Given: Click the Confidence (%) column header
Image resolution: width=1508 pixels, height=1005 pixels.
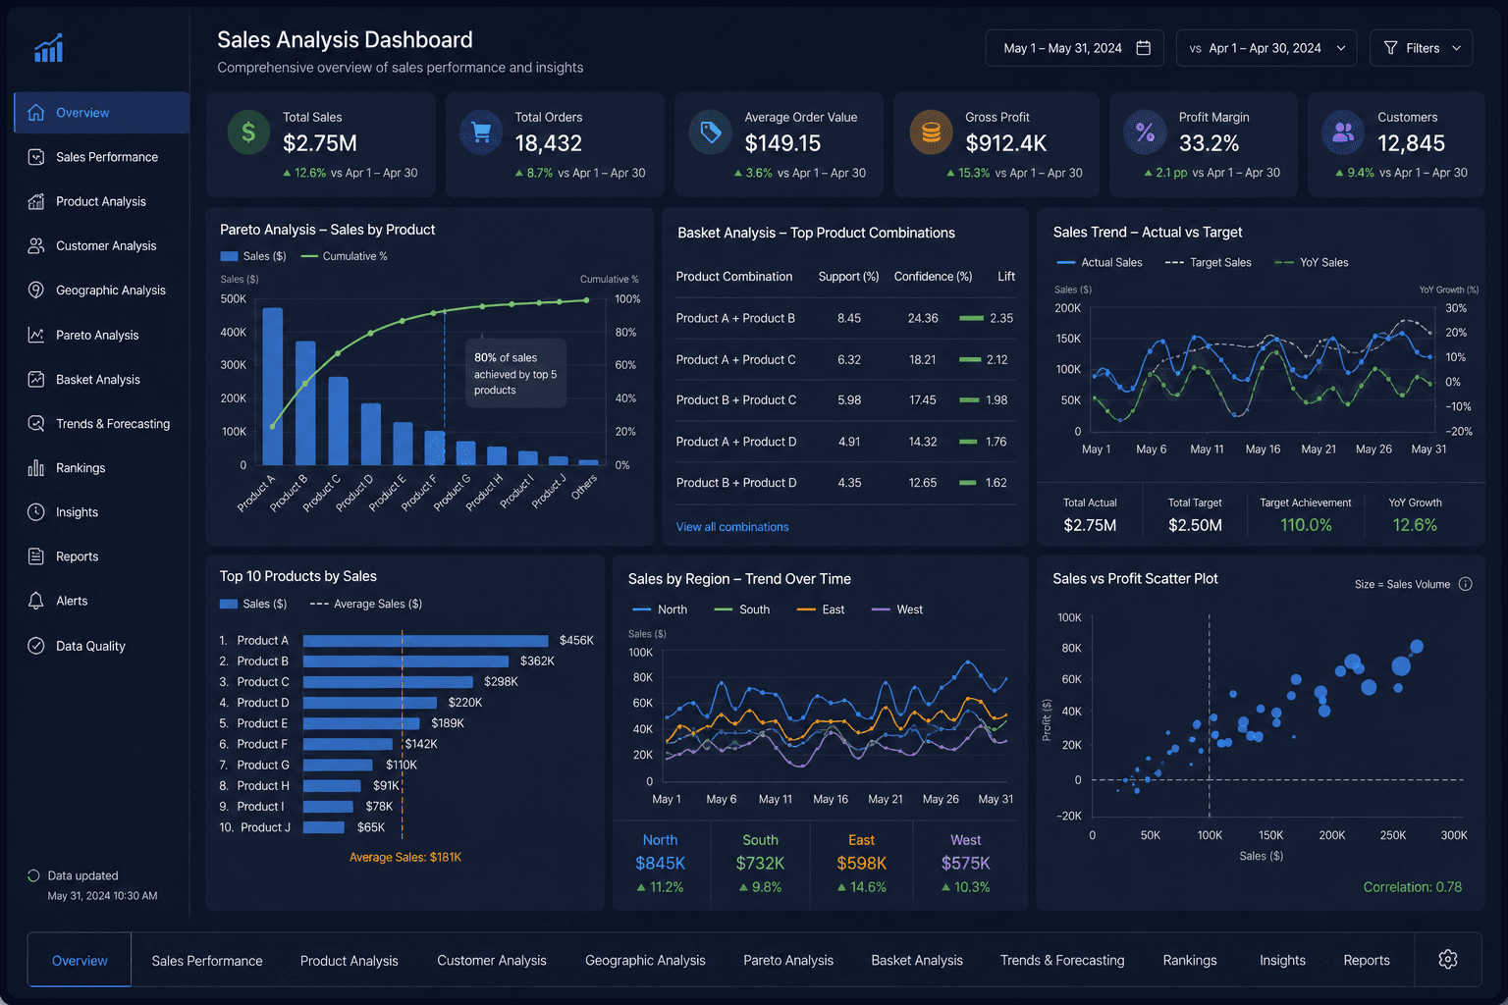Looking at the screenshot, I should tap(933, 277).
